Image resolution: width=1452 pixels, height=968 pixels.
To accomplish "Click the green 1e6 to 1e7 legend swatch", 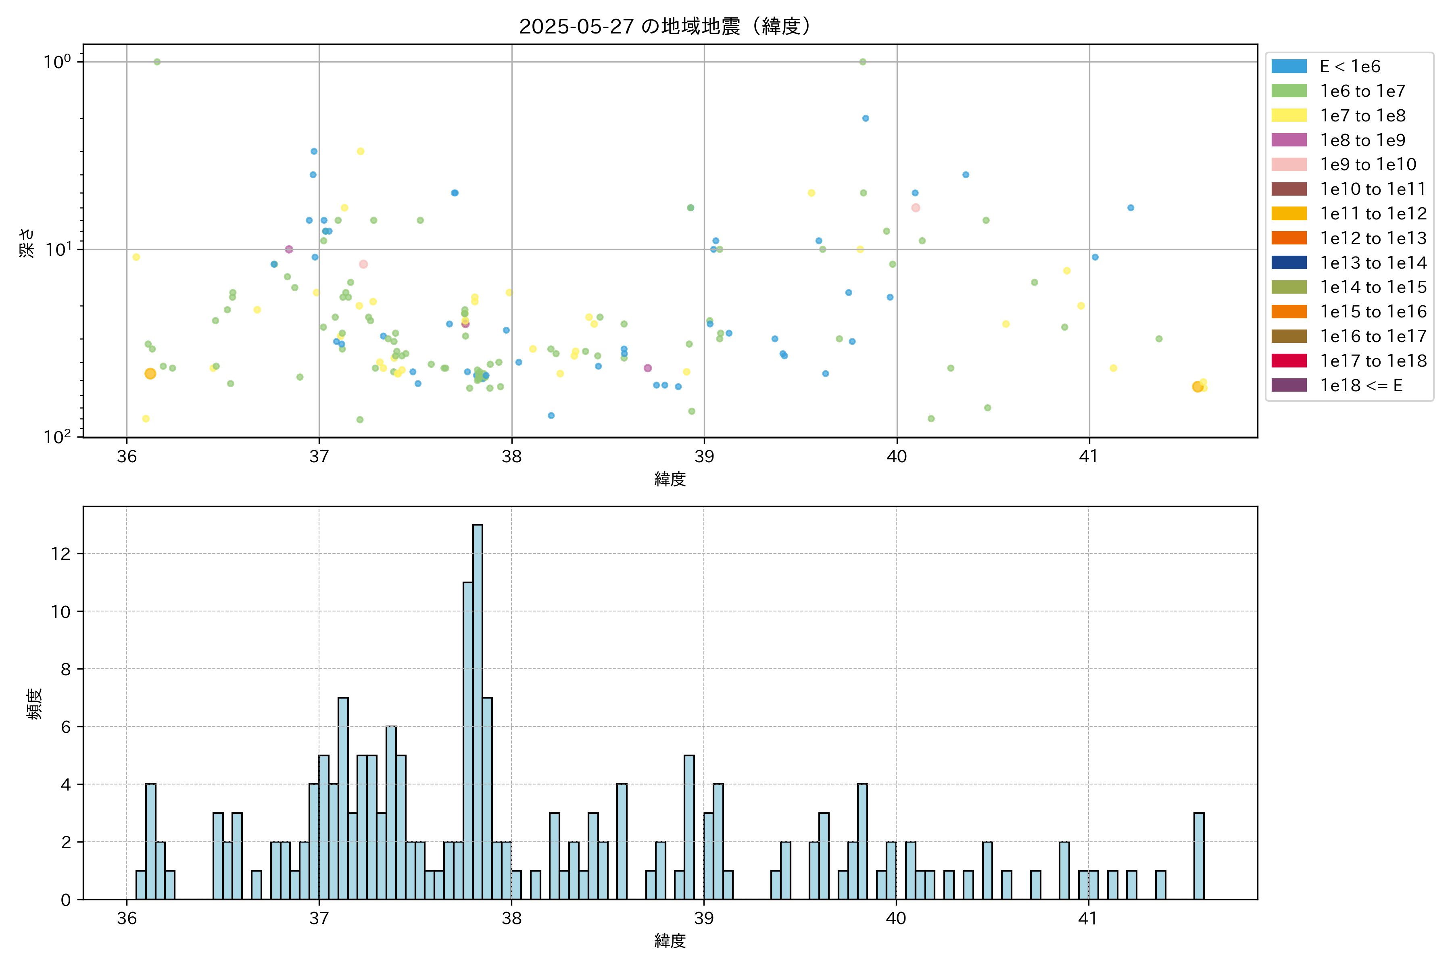I will pos(1288,92).
